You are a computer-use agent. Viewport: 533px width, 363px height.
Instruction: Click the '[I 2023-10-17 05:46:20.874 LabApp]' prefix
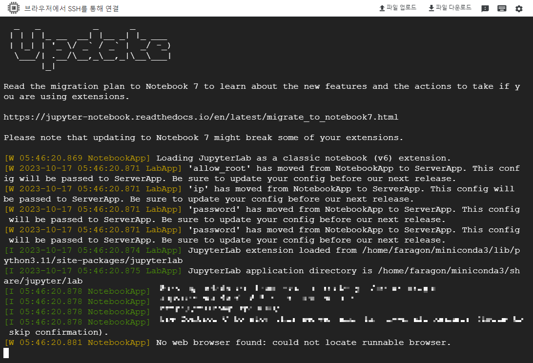(93, 250)
